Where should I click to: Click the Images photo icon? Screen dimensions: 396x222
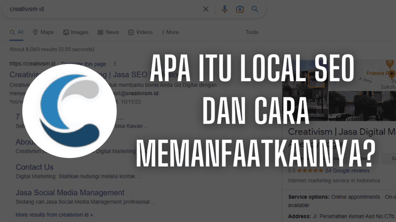[x=66, y=32]
